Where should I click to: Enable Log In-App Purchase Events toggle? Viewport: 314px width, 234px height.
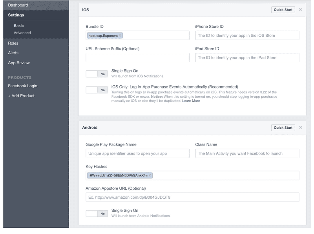(97, 90)
